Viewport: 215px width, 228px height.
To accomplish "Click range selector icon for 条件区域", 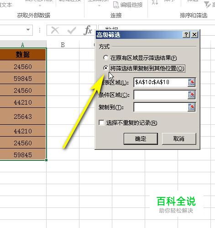I will pos(192,95).
